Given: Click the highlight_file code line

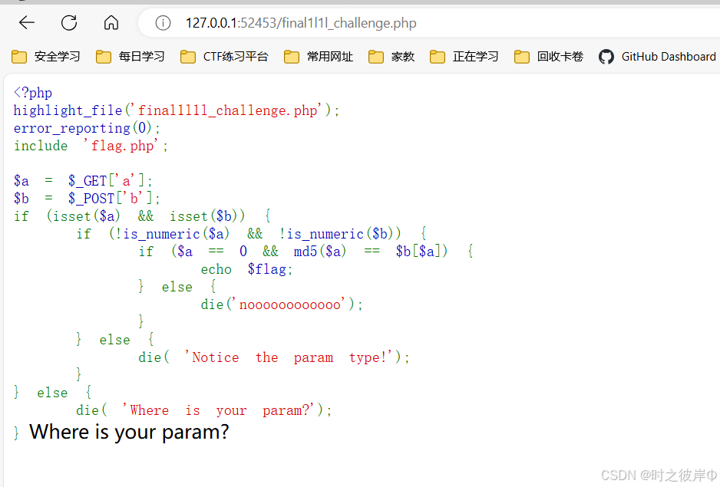Looking at the screenshot, I should coord(177,110).
